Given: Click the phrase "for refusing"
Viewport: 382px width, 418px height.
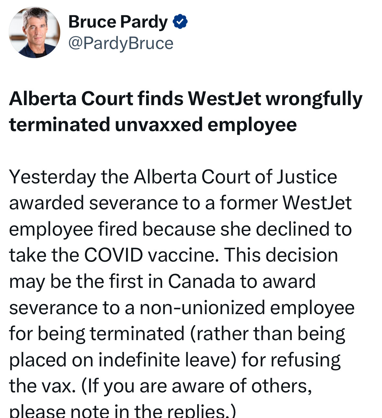Looking at the screenshot, I should click(x=291, y=360).
